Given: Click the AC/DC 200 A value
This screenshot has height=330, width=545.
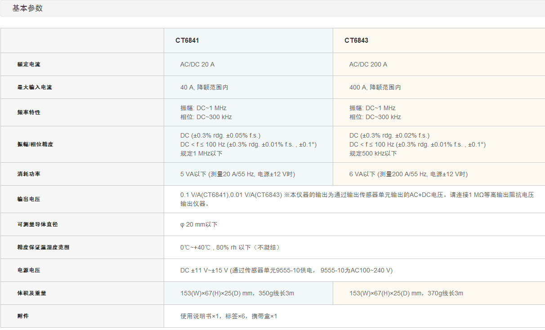Looking at the screenshot, I should pyautogui.click(x=368, y=64).
